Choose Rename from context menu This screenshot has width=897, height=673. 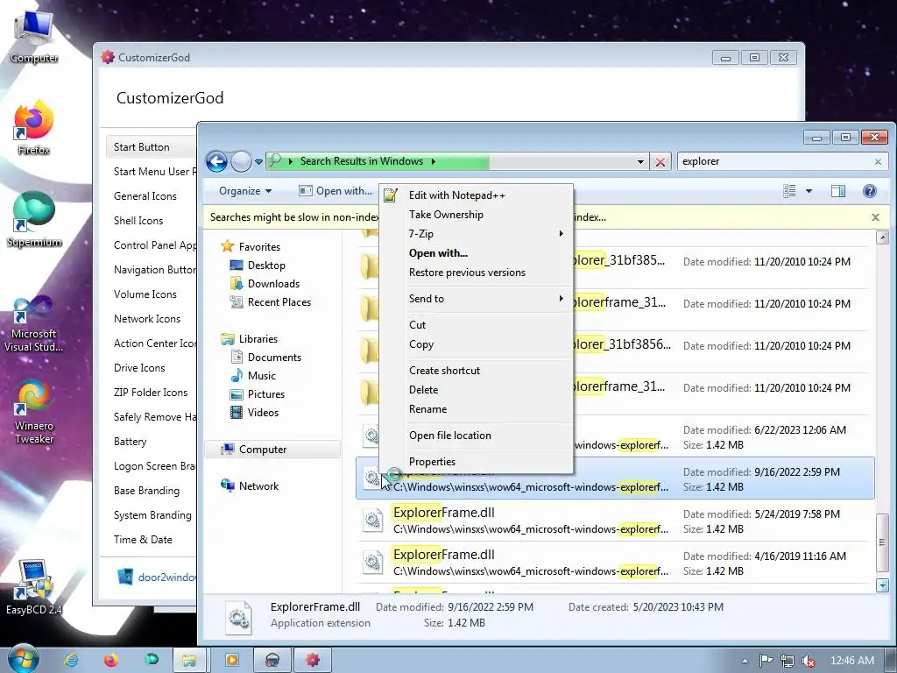coord(476,409)
